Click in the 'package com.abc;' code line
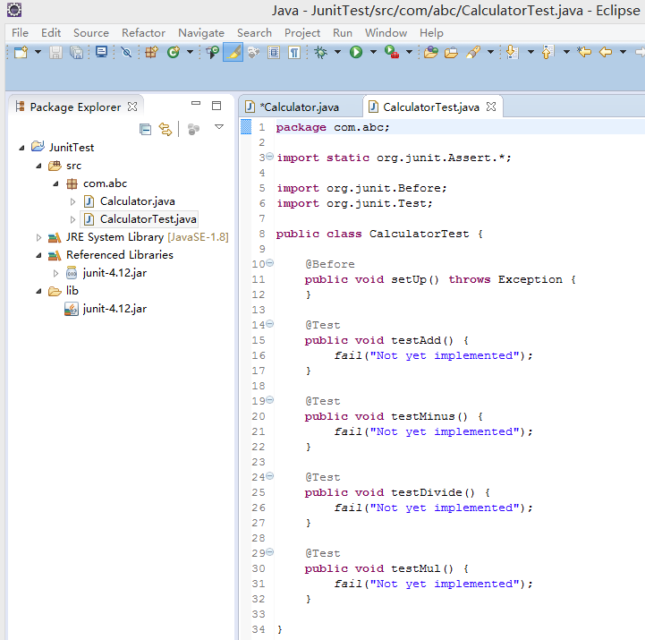 click(333, 127)
